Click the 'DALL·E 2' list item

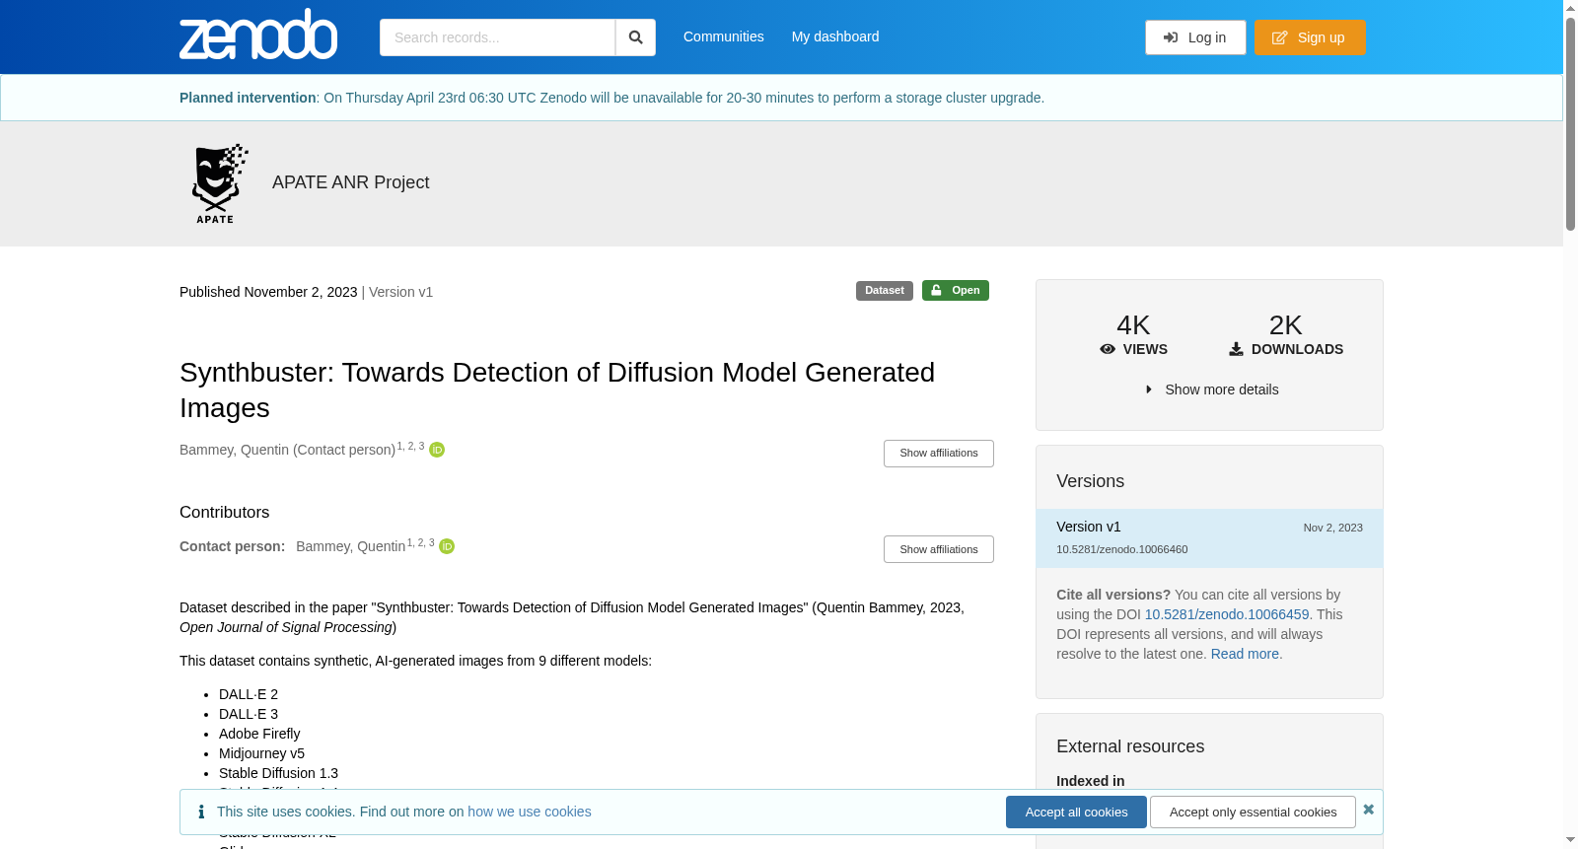(249, 694)
